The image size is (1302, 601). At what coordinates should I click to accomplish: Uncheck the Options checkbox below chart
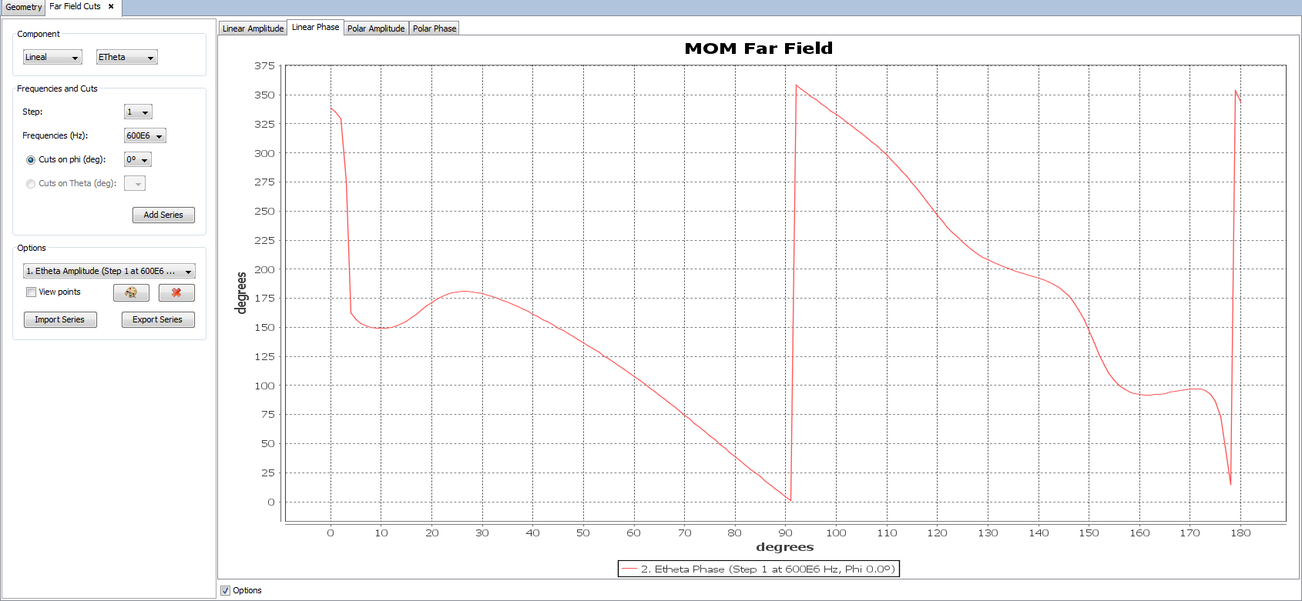click(x=226, y=590)
